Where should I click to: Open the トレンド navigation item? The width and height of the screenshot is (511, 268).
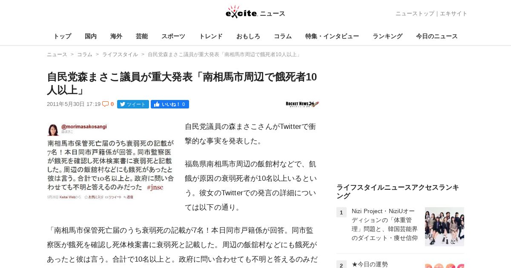[x=211, y=37]
